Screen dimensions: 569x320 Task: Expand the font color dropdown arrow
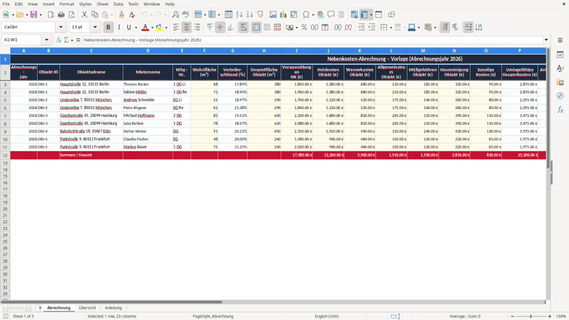pyautogui.click(x=152, y=27)
